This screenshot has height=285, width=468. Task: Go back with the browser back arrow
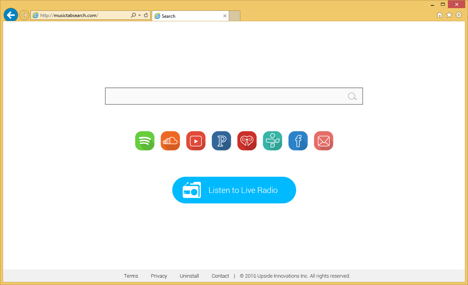tap(11, 15)
